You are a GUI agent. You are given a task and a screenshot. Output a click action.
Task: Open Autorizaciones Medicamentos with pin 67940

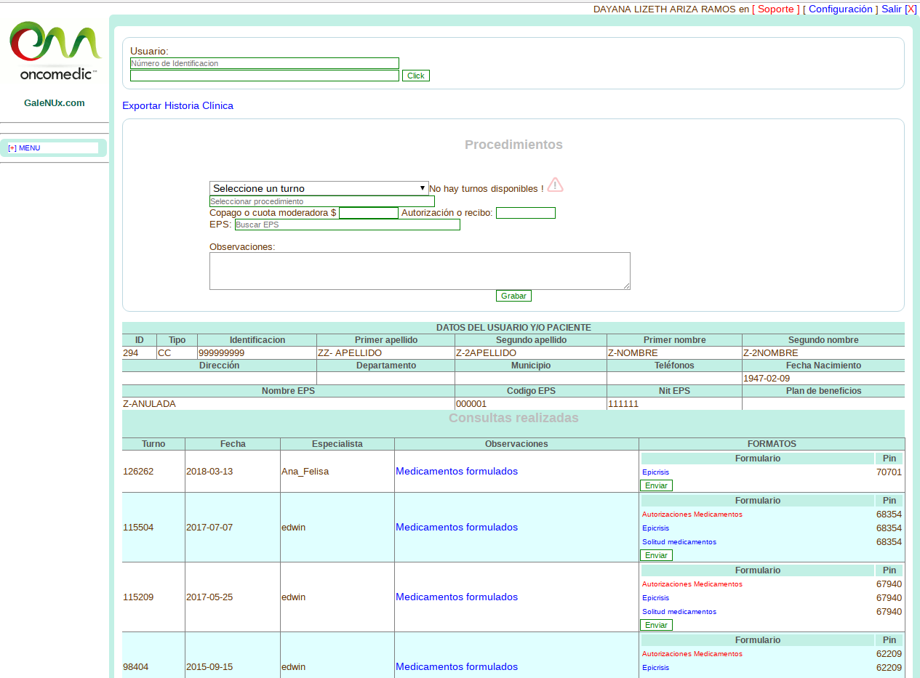pyautogui.click(x=692, y=584)
